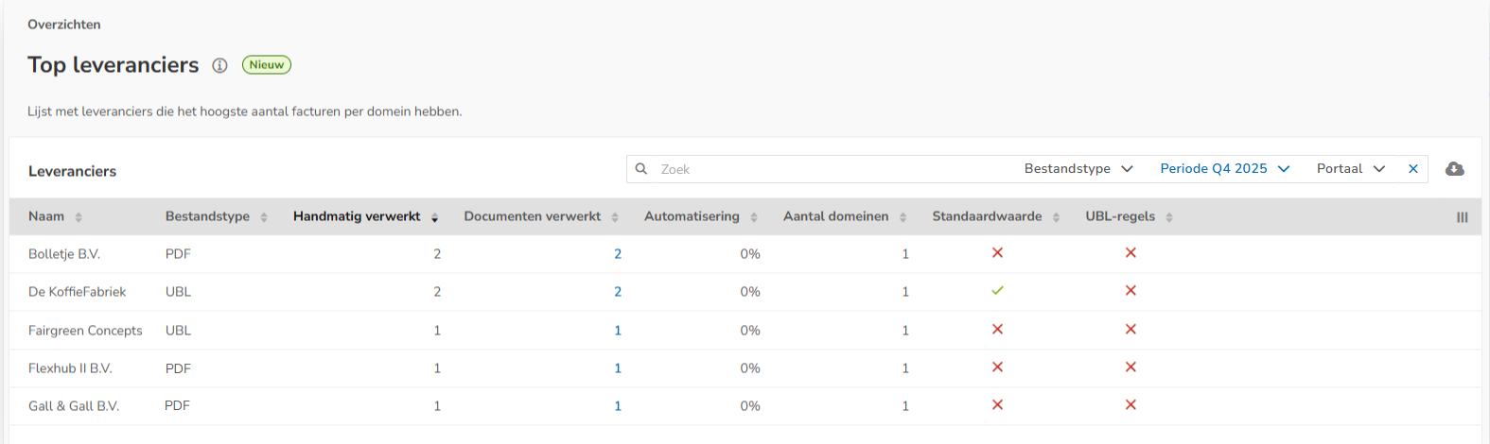
Task: Open the column settings icon
Action: click(x=1462, y=217)
